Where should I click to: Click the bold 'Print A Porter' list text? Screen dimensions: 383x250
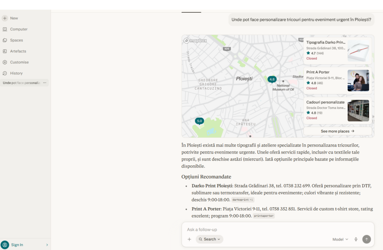click(x=206, y=209)
